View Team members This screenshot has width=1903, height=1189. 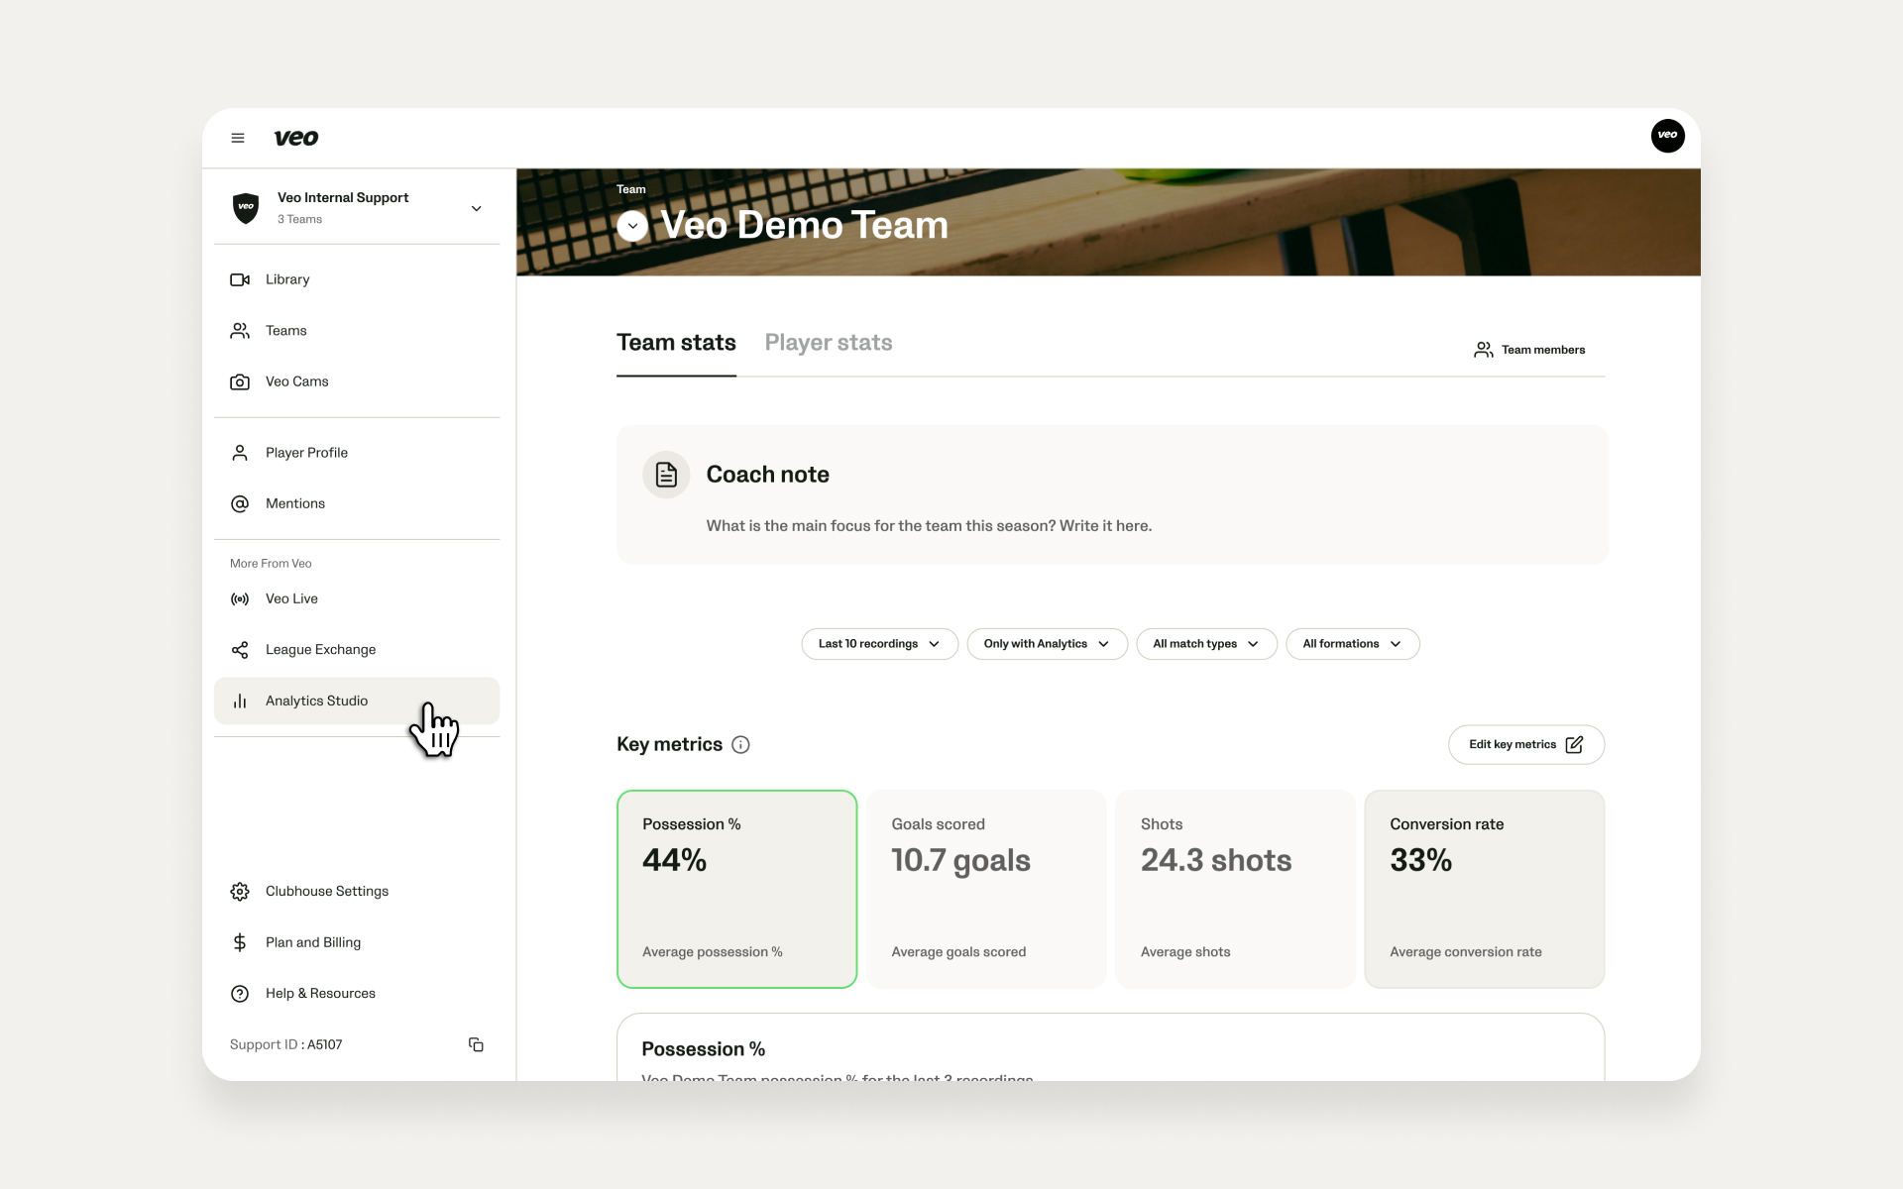[1529, 349]
